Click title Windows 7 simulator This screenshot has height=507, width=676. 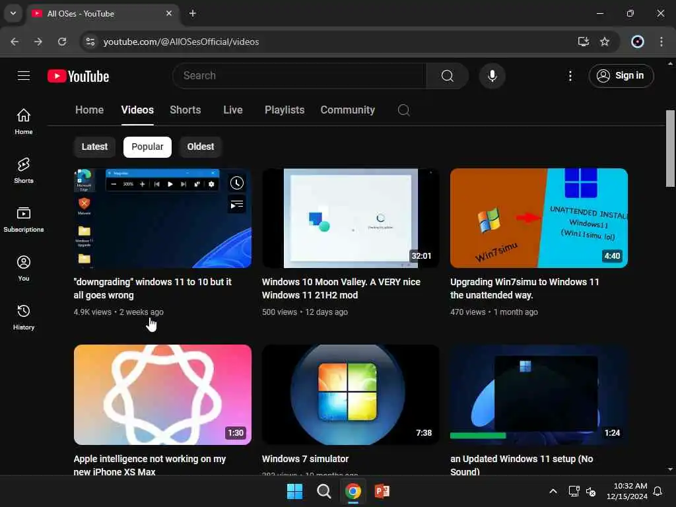(305, 459)
